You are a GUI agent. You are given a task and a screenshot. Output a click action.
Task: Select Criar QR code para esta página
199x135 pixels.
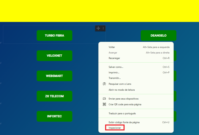(x=136, y=104)
